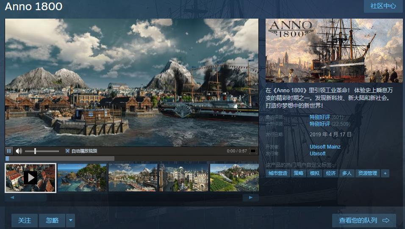Pause the trailer video
The image size is (405, 229).
click(9, 151)
